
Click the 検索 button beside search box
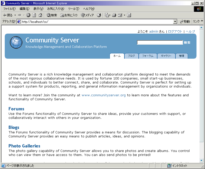point(187,42)
